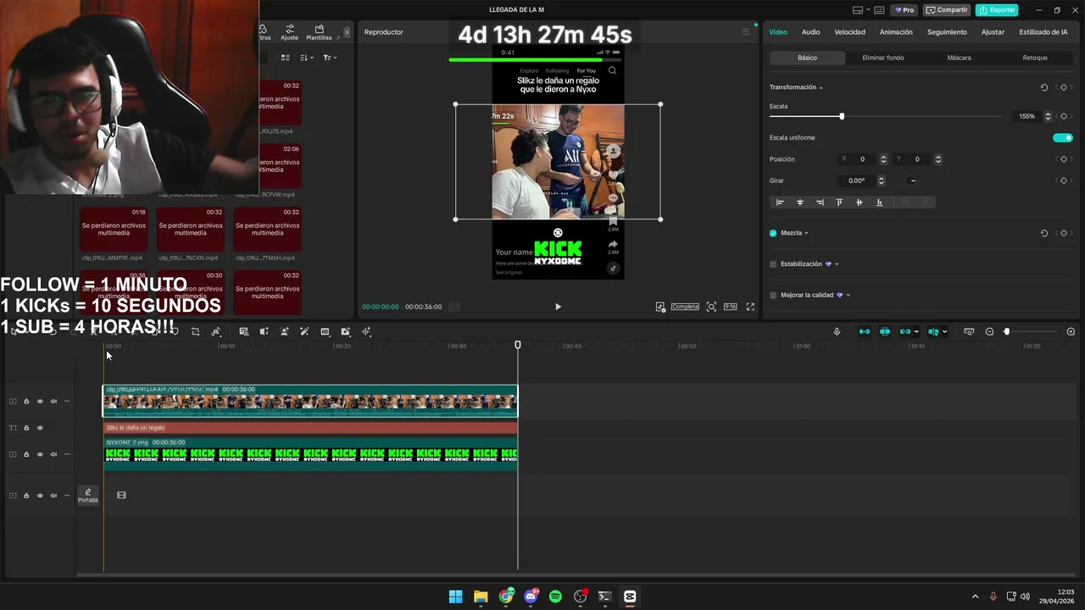Enter fullscreen preview mode

pos(750,307)
